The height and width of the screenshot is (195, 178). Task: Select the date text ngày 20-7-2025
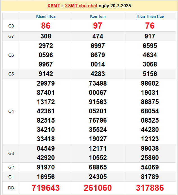[x=115, y=6]
